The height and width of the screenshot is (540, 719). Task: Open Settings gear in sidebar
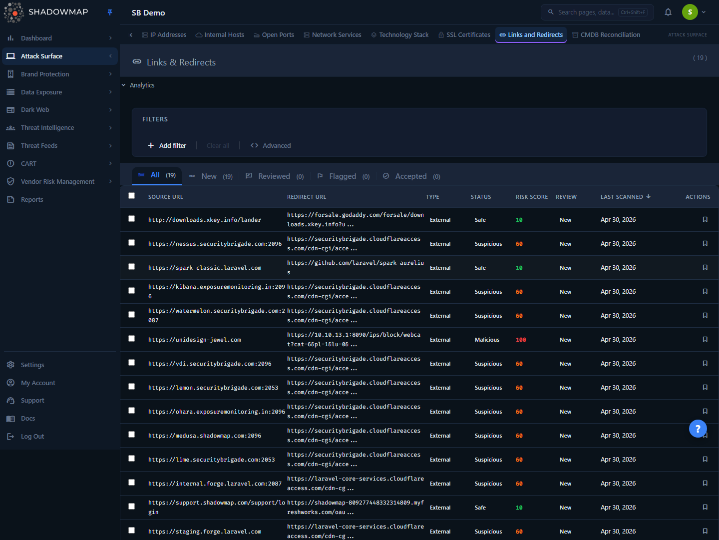click(x=10, y=365)
